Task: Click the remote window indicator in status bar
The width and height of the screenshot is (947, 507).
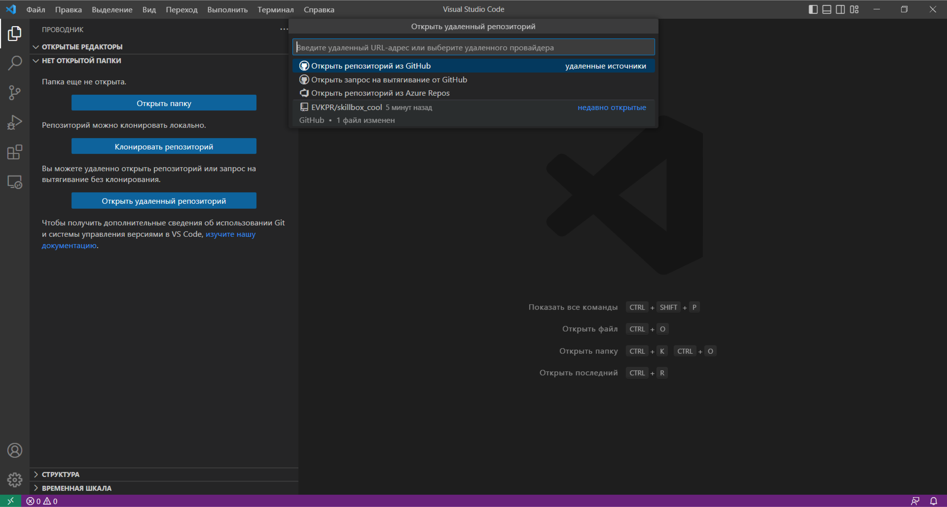Action: pyautogui.click(x=10, y=501)
